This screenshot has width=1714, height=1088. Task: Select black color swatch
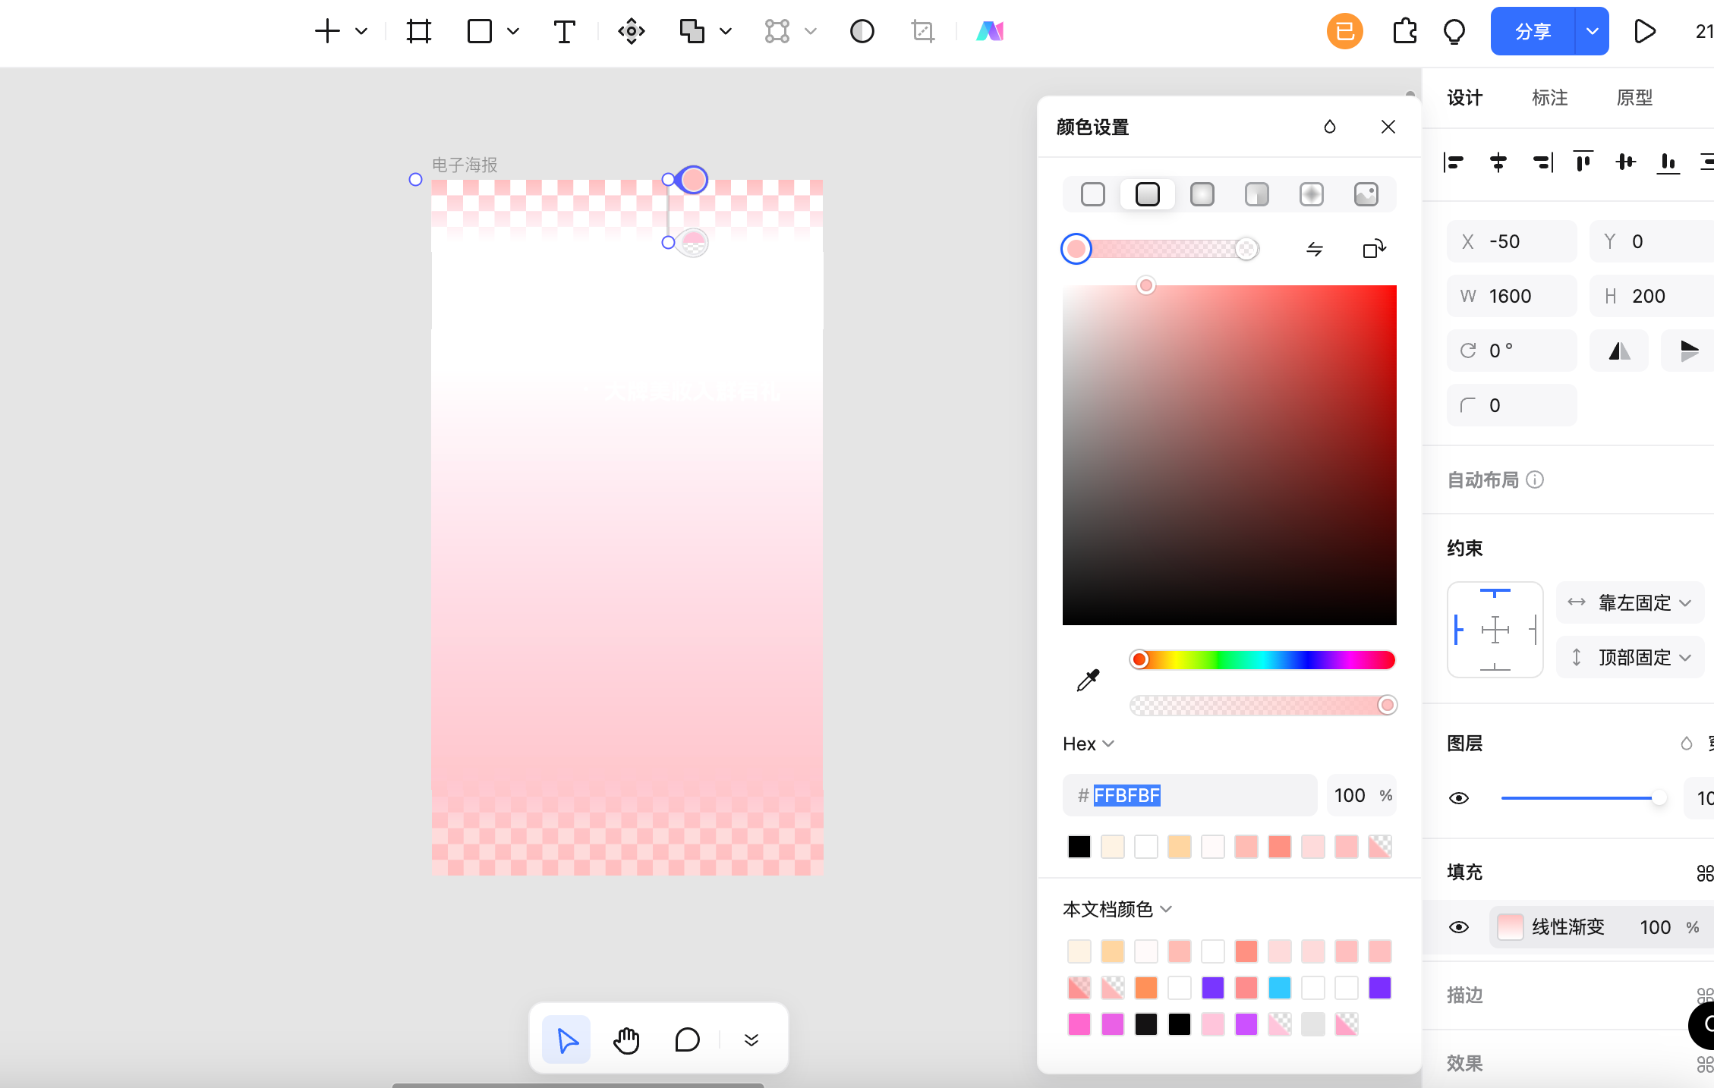pos(1078,847)
